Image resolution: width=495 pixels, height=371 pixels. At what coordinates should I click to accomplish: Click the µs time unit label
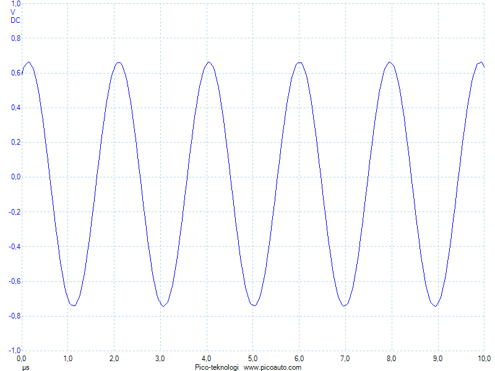click(x=26, y=367)
